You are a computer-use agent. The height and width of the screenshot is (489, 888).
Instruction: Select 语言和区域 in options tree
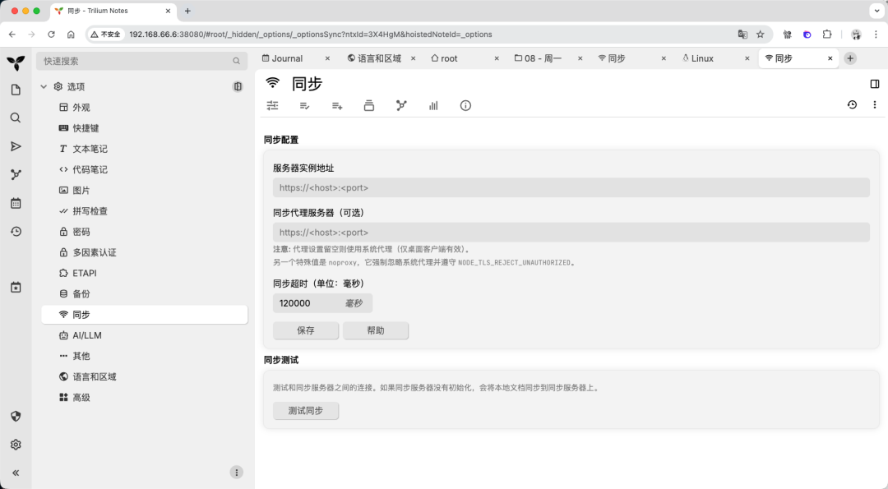pyautogui.click(x=145, y=376)
